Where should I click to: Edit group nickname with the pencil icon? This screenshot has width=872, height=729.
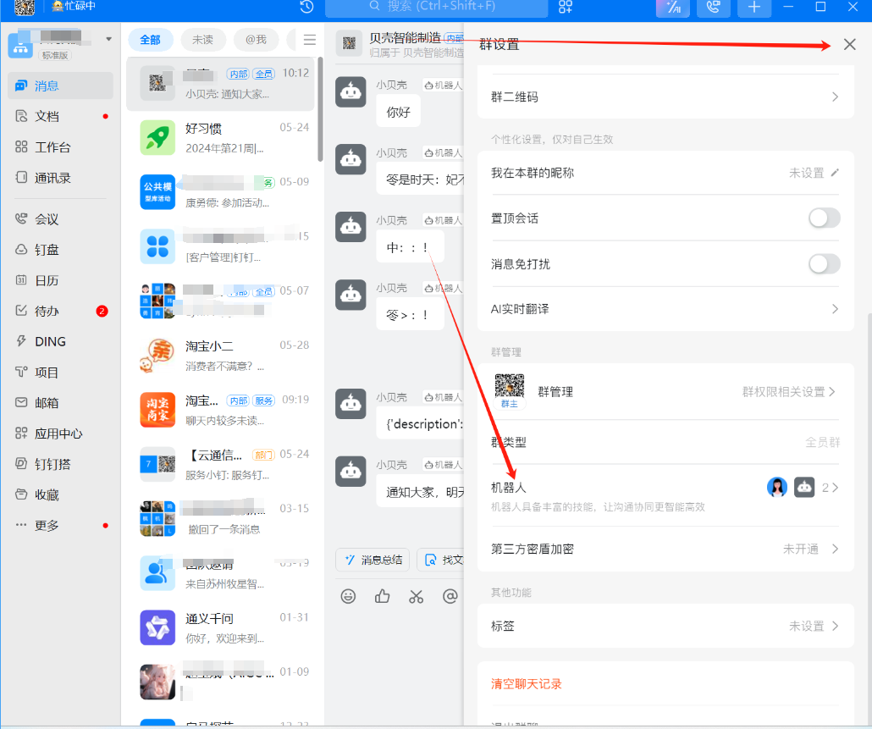[x=835, y=173]
